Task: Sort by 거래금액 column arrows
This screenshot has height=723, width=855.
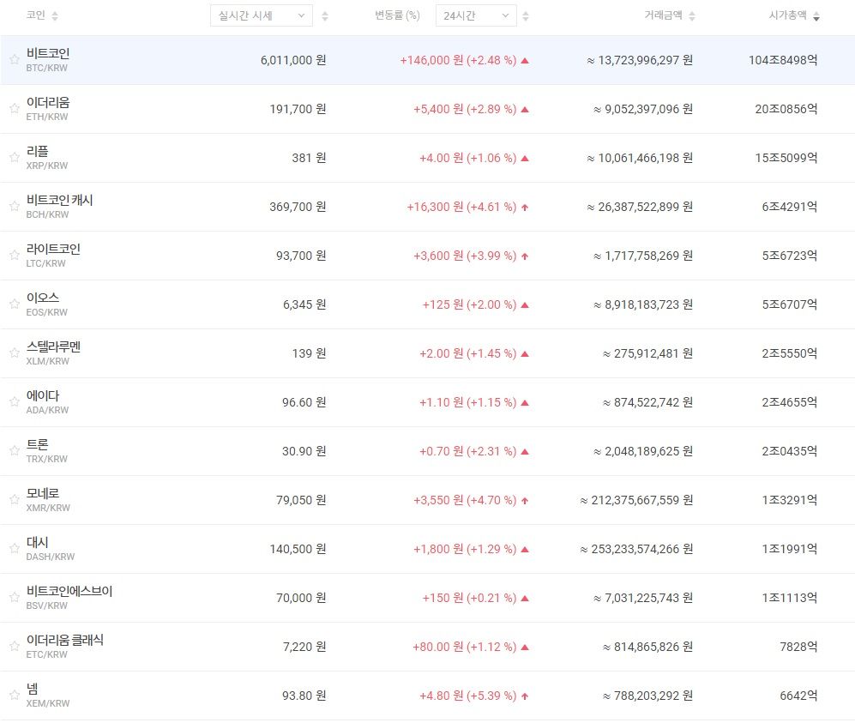Action: coord(692,16)
